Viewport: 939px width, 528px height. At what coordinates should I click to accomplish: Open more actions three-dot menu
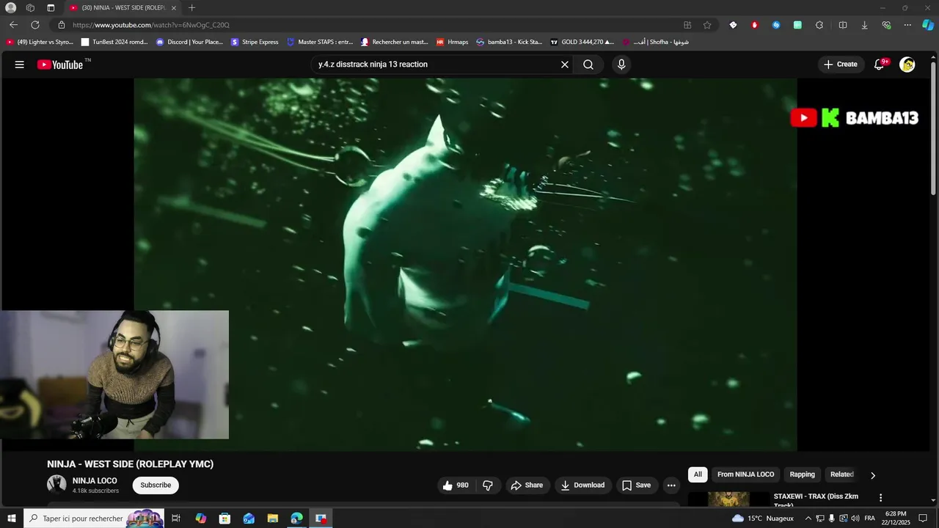(671, 485)
